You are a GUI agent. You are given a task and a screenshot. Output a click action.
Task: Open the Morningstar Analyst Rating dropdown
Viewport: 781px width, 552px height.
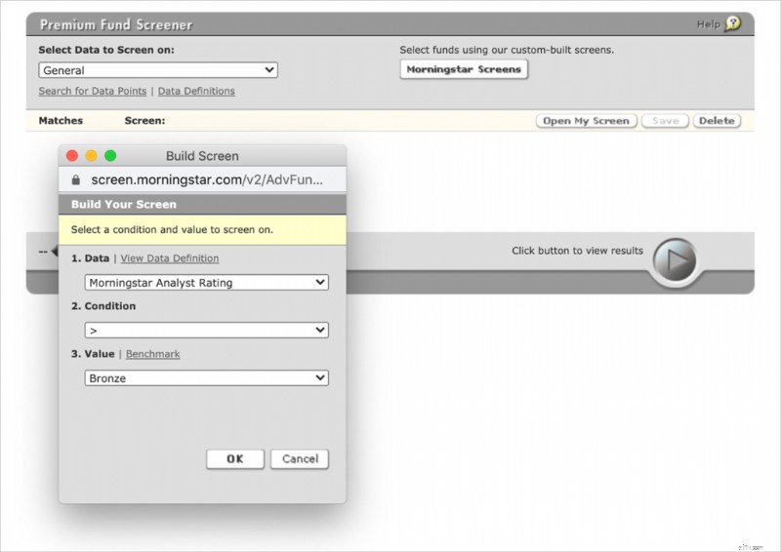point(206,283)
